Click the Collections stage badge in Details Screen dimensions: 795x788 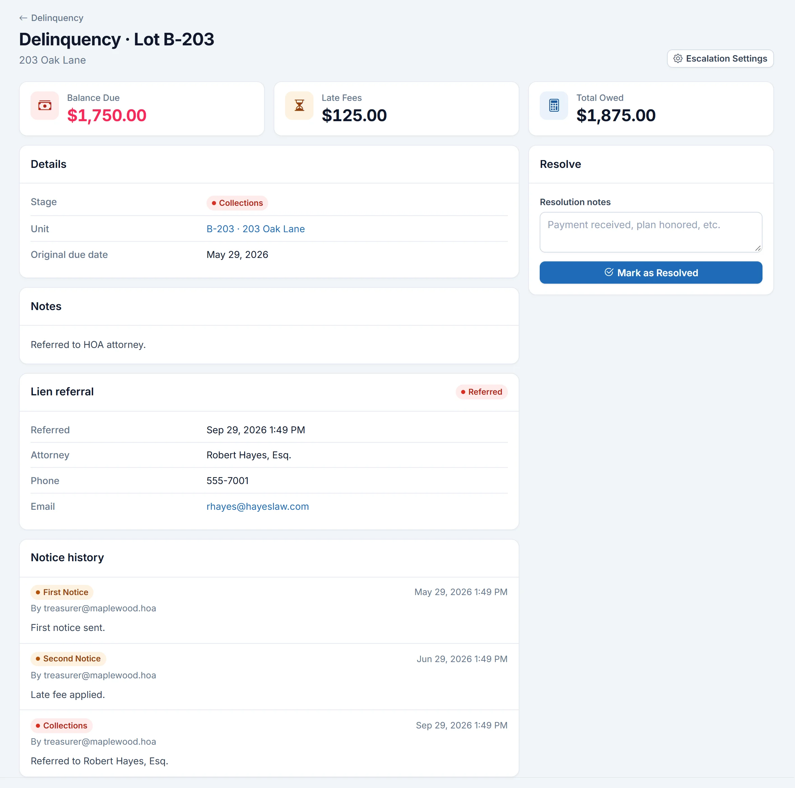point(237,203)
